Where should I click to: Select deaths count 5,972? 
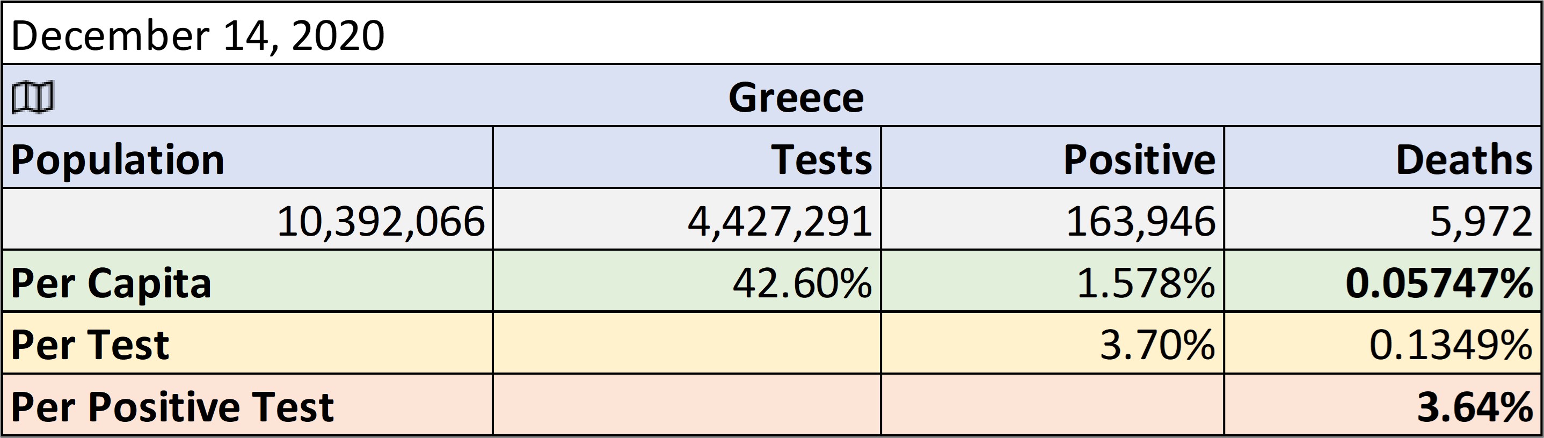(x=1383, y=220)
